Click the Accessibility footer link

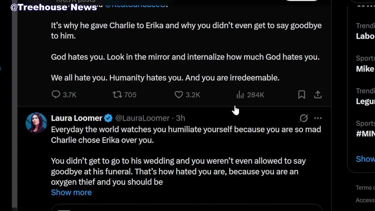[365, 200]
